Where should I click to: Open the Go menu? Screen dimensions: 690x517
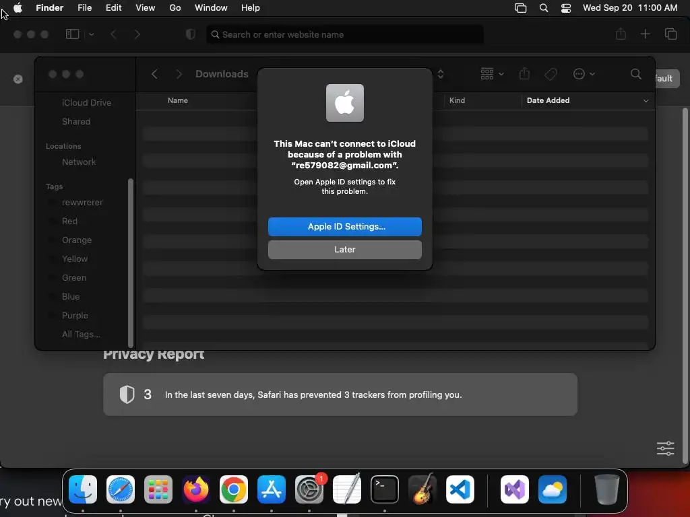pyautogui.click(x=175, y=7)
